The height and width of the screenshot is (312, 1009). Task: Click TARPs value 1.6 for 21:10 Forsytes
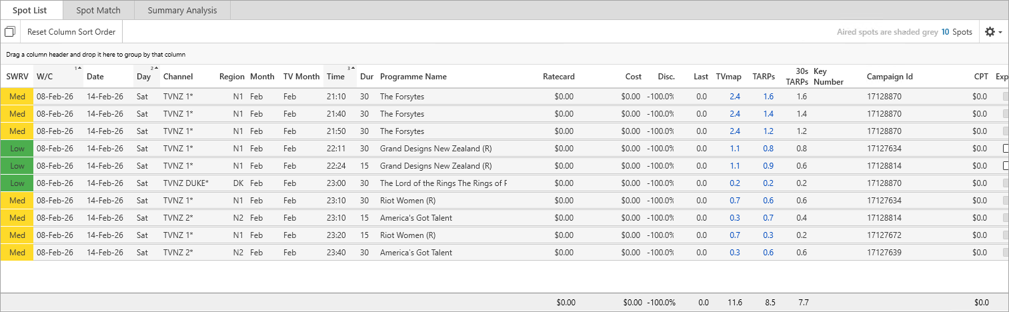pos(768,97)
